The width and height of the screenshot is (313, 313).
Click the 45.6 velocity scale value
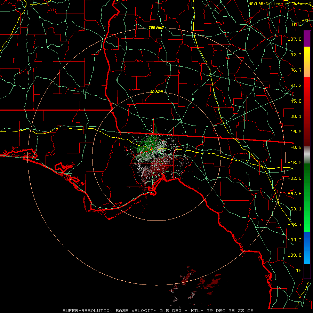(296, 101)
